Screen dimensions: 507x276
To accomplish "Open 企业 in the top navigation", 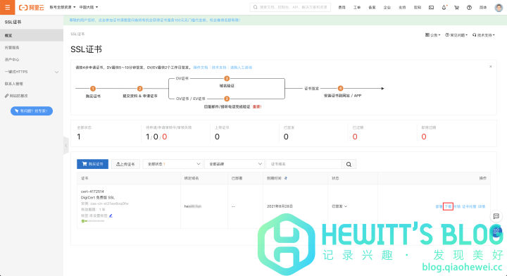I will (x=387, y=8).
